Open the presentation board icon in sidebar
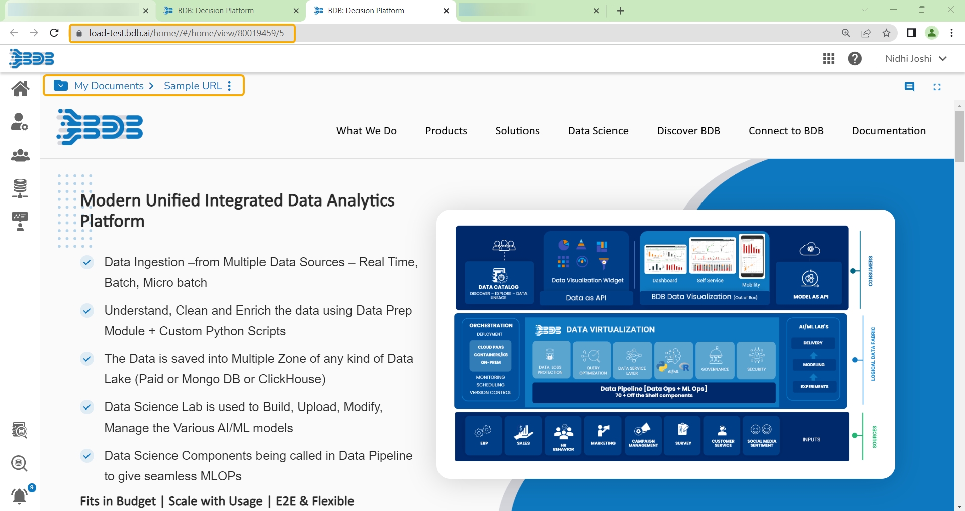 [x=20, y=222]
